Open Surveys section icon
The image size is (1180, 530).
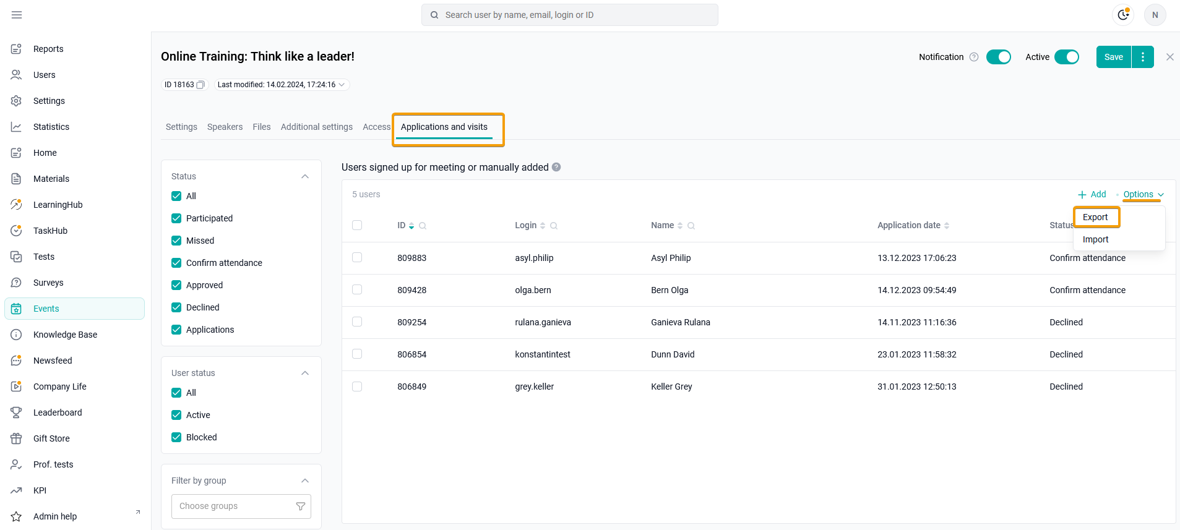[16, 283]
